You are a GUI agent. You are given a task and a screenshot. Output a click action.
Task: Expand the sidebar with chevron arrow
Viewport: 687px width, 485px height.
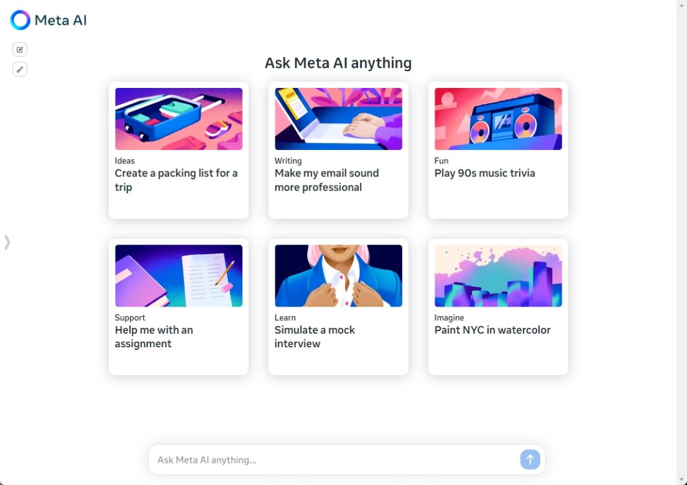[x=7, y=242]
